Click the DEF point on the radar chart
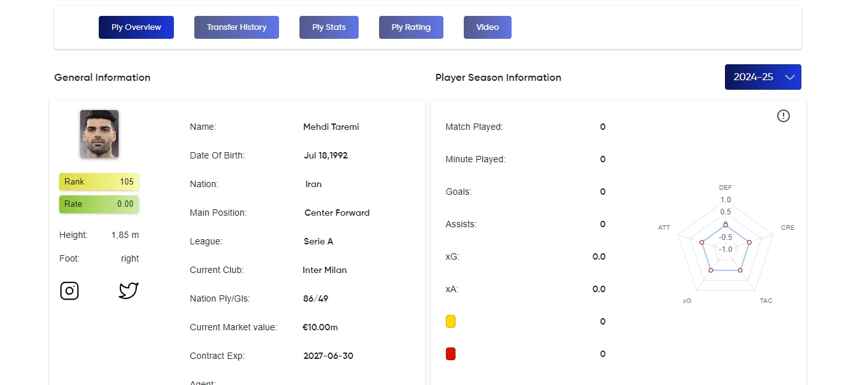853x385 pixels. (726, 225)
